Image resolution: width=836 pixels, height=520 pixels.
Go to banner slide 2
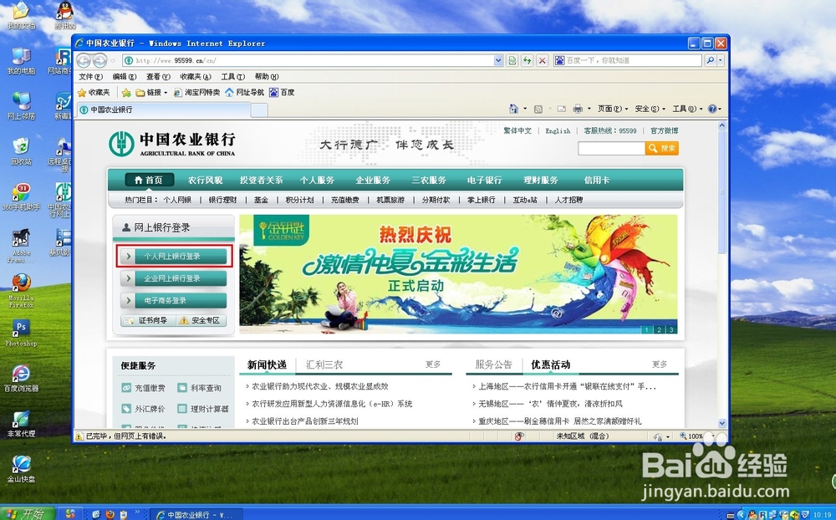[659, 329]
